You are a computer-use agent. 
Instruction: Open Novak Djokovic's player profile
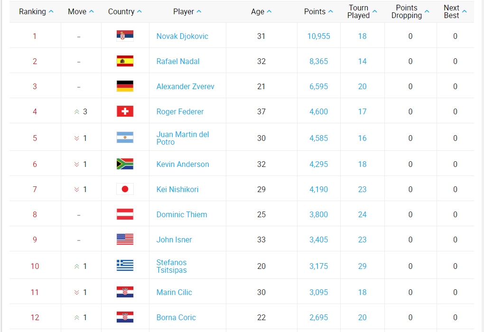(x=182, y=36)
